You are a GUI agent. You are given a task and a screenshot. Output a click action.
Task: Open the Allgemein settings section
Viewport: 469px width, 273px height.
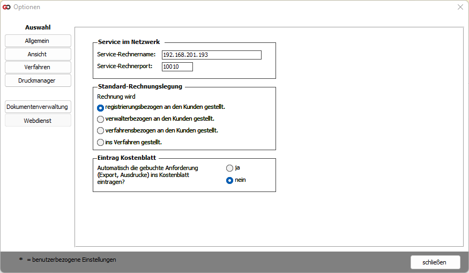(38, 41)
